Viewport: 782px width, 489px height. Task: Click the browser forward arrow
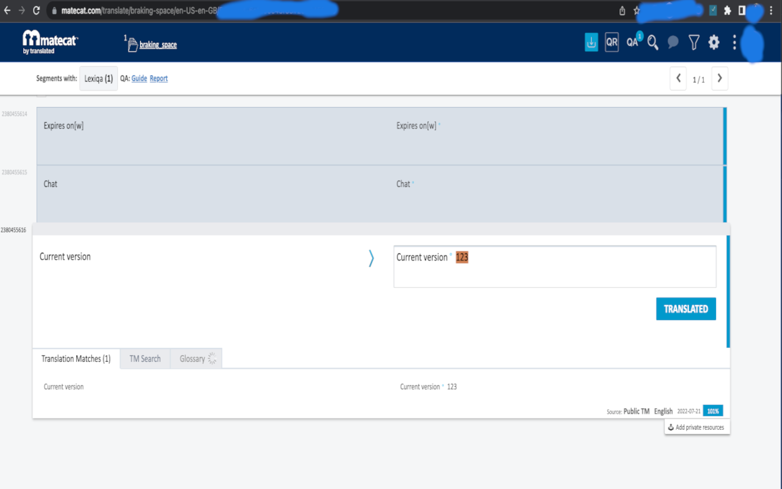[x=22, y=10]
